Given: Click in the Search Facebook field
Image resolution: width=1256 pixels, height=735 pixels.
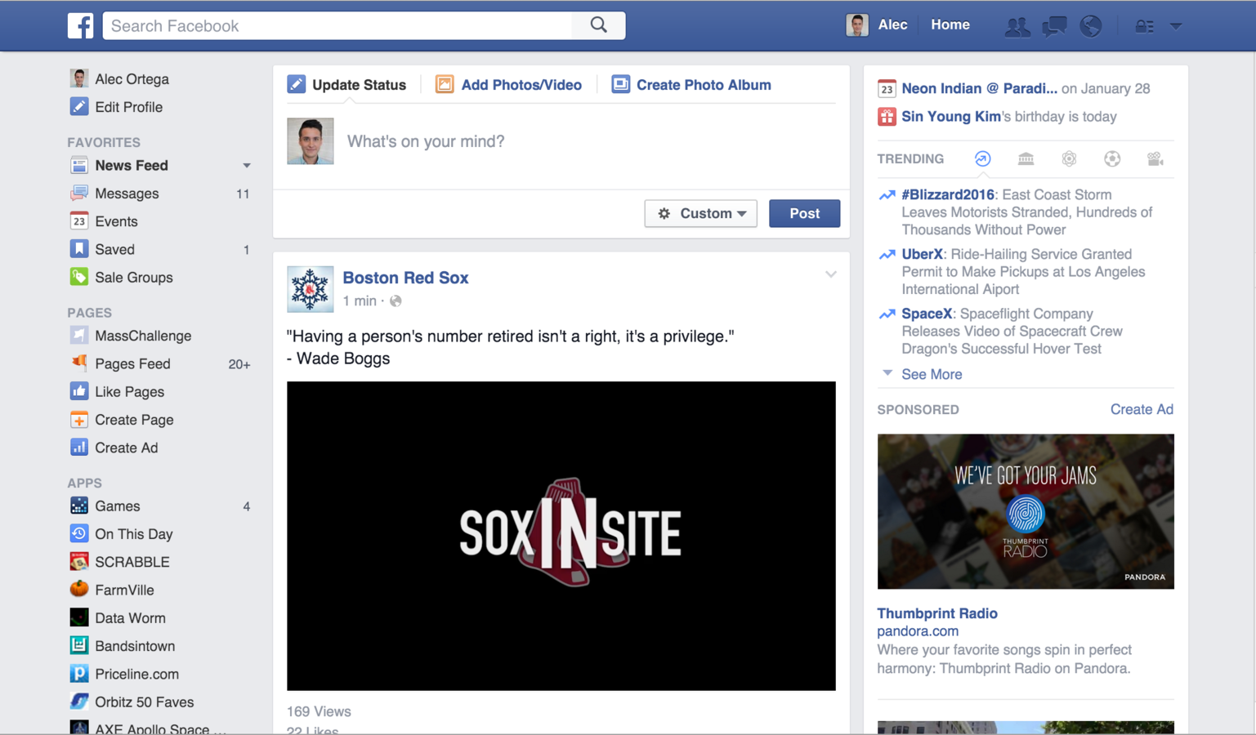Looking at the screenshot, I should (x=337, y=25).
